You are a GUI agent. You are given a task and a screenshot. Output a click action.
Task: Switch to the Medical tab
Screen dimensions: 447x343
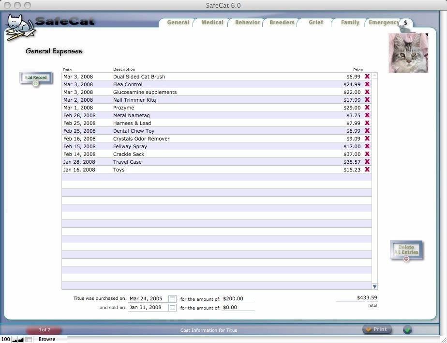tap(212, 22)
